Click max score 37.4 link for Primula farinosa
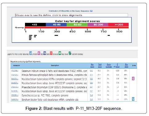149x116 pixels. point(91,75)
